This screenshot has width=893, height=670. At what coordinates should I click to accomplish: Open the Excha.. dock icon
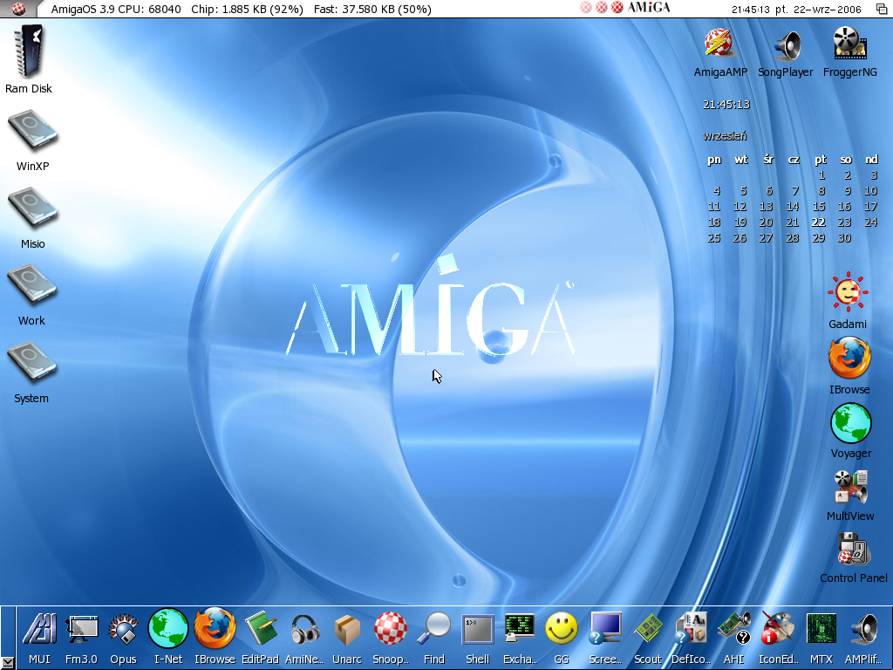click(520, 630)
